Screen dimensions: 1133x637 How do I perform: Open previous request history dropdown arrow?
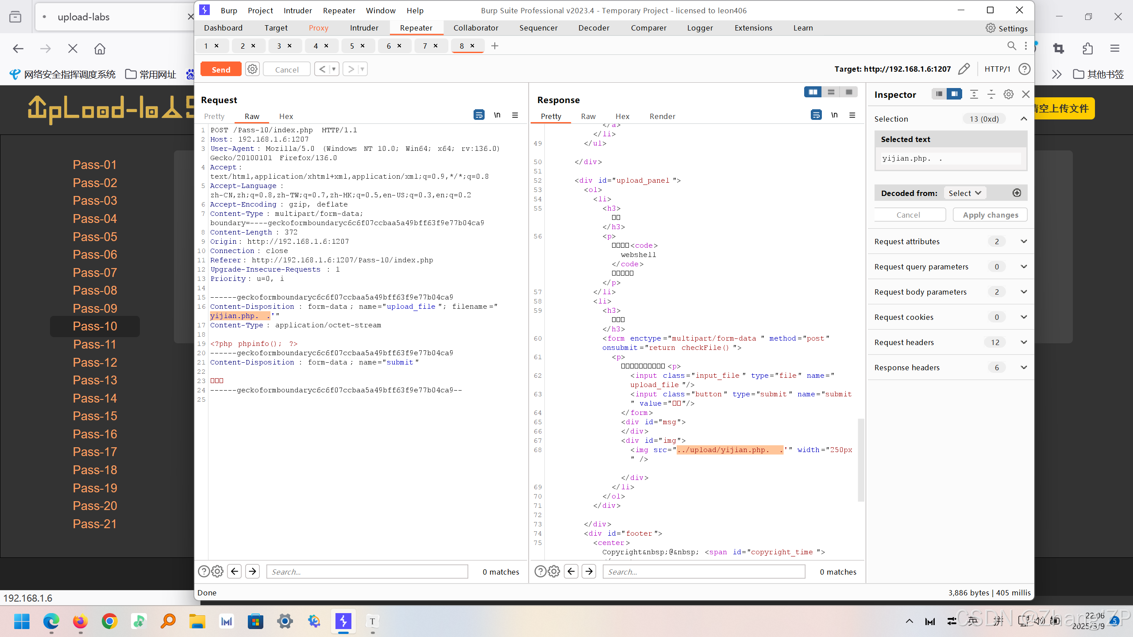point(334,69)
